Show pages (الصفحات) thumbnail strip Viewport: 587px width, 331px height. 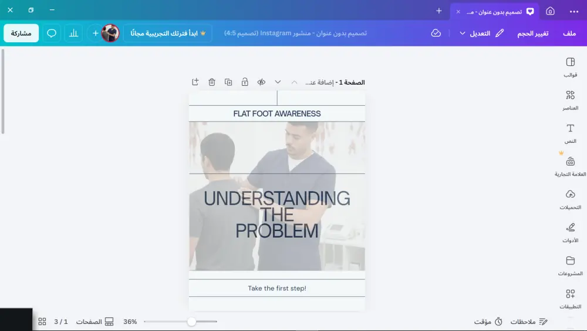95,322
